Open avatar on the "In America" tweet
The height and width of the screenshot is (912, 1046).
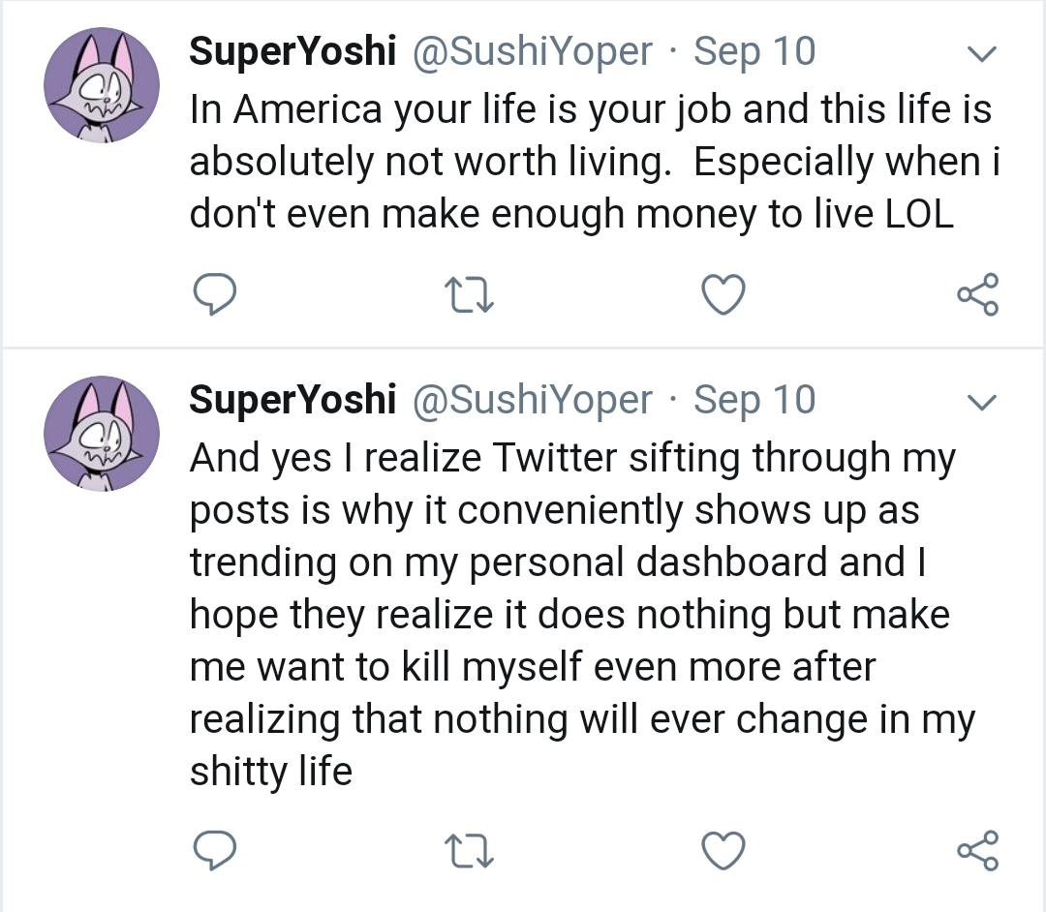[101, 86]
